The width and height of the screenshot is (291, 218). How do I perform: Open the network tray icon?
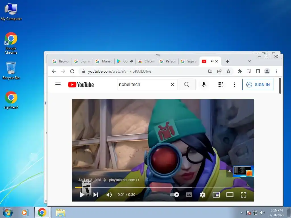tap(255, 213)
